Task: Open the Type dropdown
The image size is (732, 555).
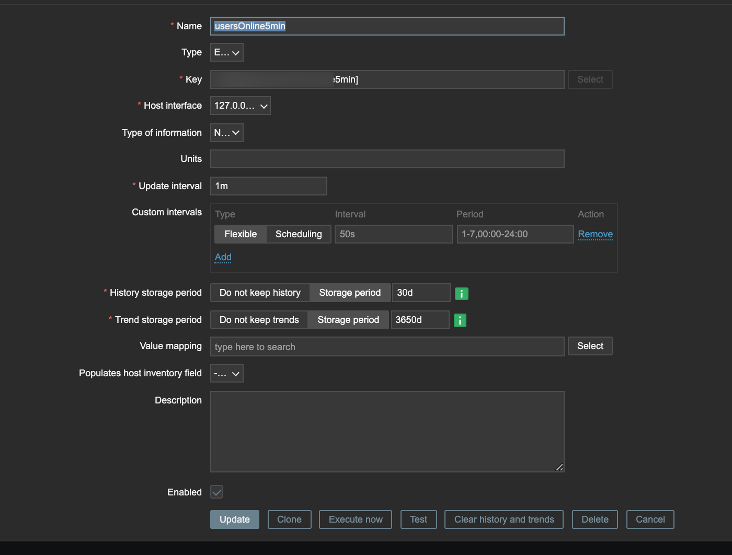Action: coord(226,52)
